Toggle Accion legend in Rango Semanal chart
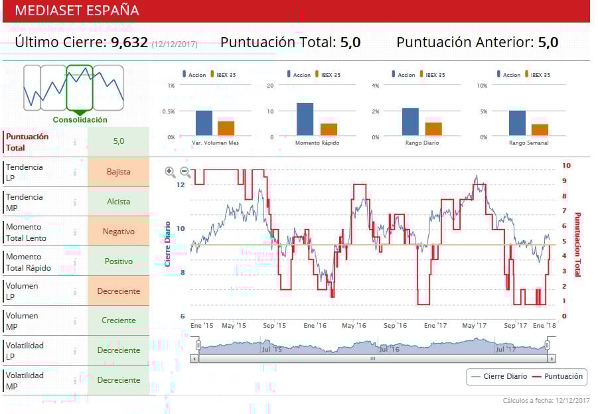The width and height of the screenshot is (598, 414). (x=509, y=74)
